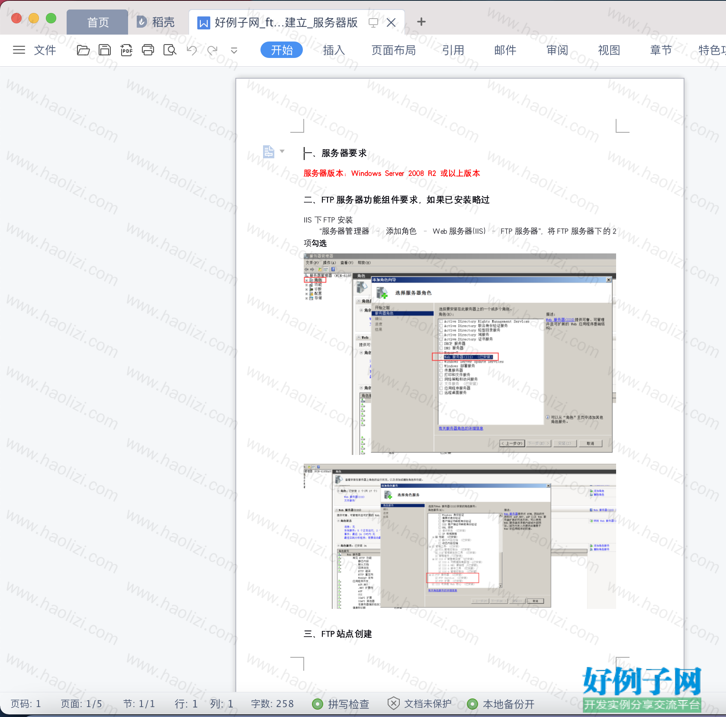726x717 pixels.
Task: Export to PDF icon
Action: point(126,50)
